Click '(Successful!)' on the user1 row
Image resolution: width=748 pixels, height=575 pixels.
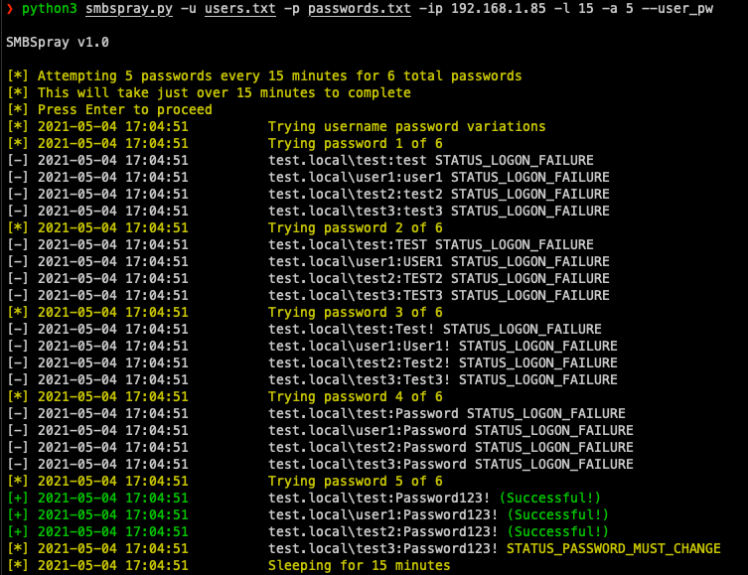click(x=557, y=515)
